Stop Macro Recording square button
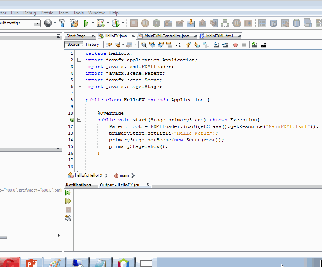 point(244,45)
